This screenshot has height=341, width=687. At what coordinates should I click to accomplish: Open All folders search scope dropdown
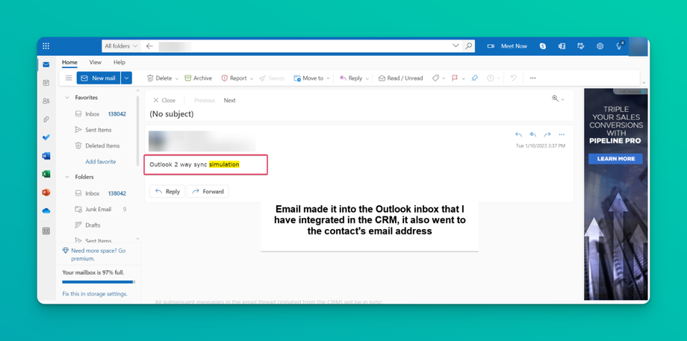[121, 46]
